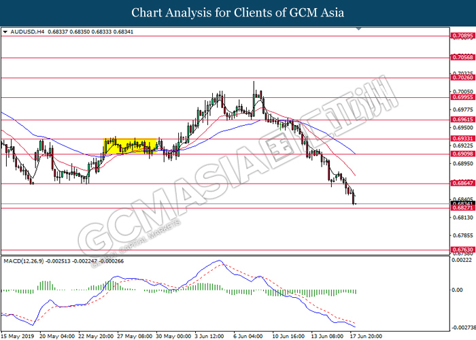This screenshot has width=476, height=340.
Task: Click the 0.69615 price level label
Action: (462, 120)
